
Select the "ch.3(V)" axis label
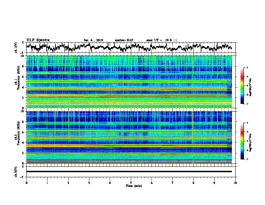pyautogui.click(x=16, y=172)
